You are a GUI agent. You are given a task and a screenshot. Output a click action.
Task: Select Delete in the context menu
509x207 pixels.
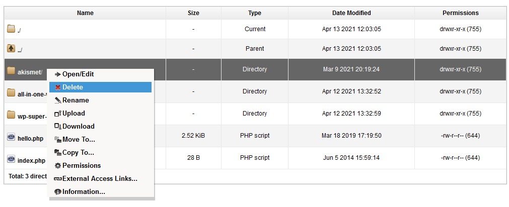(x=100, y=87)
